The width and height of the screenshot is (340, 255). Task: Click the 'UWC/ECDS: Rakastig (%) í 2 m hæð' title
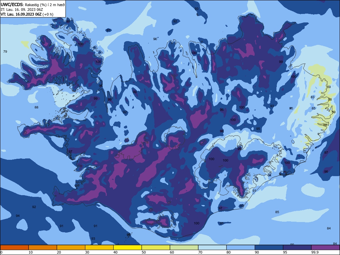pos(33,4)
